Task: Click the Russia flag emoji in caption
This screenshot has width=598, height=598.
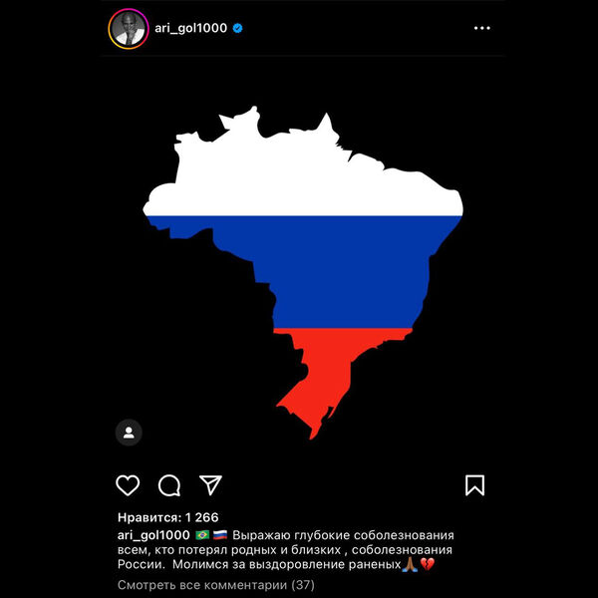Action: click(220, 535)
